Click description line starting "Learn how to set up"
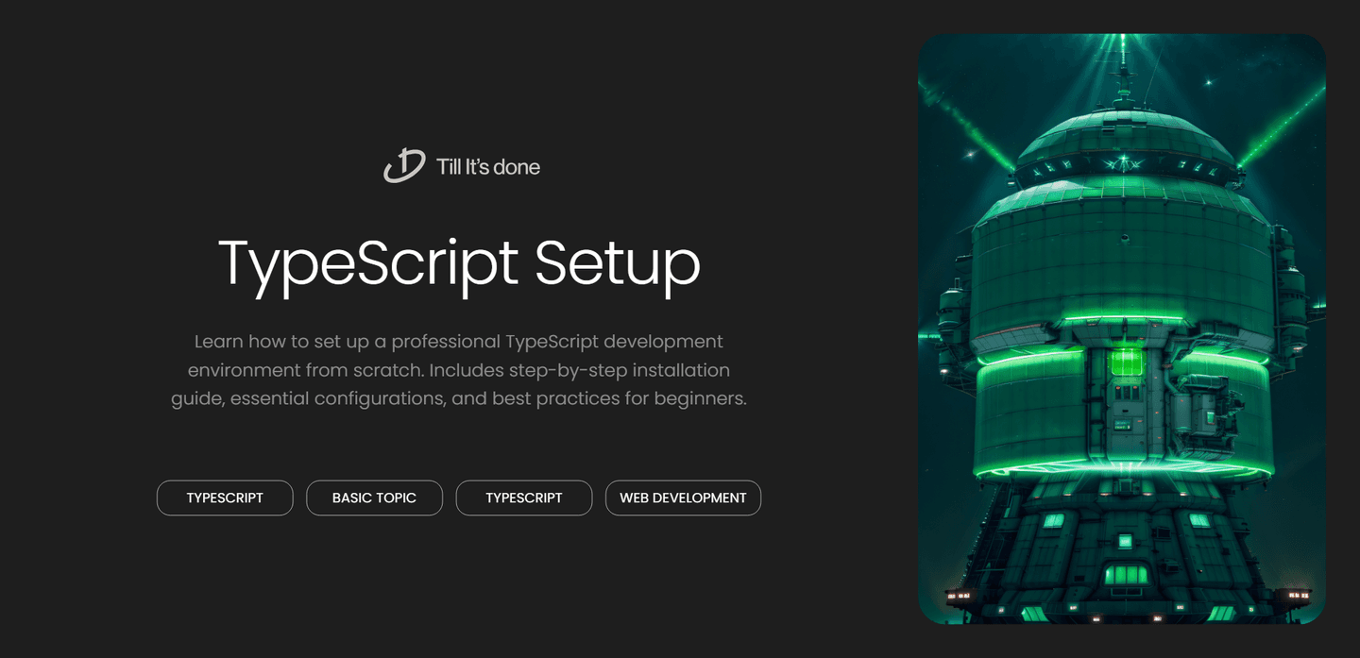Screen dimensions: 1360x658 [x=458, y=341]
